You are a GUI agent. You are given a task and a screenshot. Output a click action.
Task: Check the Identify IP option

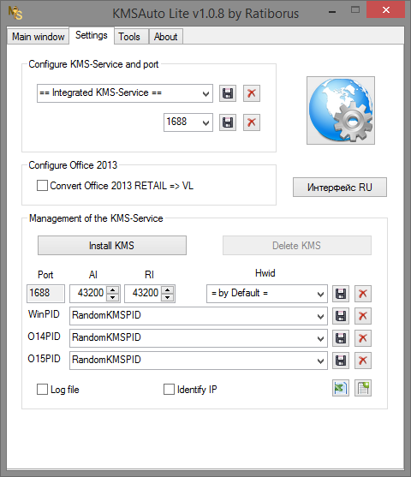pyautogui.click(x=169, y=389)
